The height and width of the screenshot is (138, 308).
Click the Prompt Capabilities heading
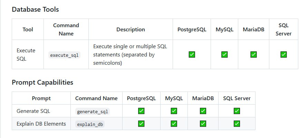click(x=42, y=82)
